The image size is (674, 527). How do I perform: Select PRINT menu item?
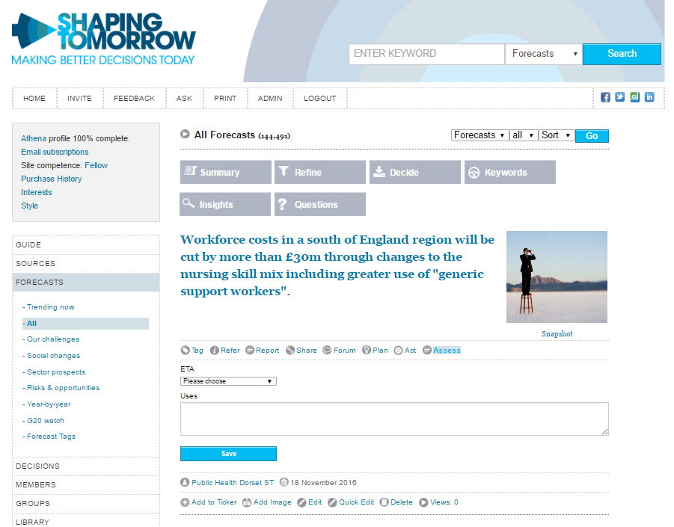tap(225, 99)
